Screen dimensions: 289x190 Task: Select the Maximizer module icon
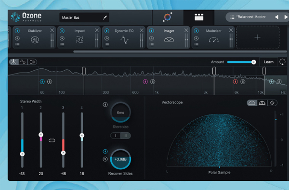click(213, 39)
